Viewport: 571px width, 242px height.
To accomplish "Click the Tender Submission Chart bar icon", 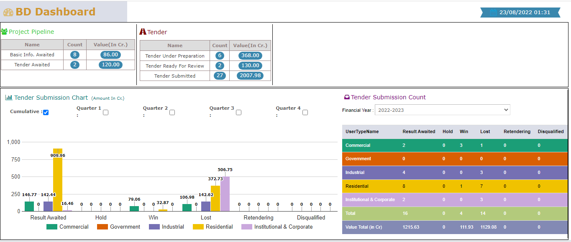I will click(8, 98).
